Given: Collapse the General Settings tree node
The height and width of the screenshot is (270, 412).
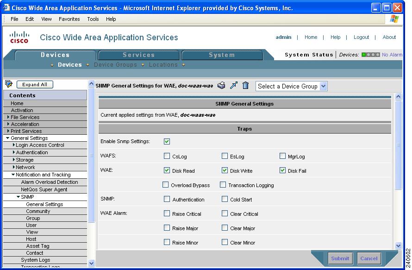Looking at the screenshot, I should pyautogui.click(x=7, y=138).
